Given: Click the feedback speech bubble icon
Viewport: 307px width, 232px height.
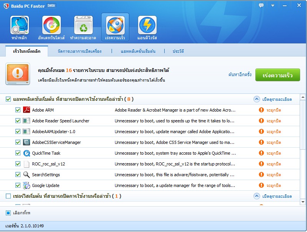Looking at the screenshot, I should [x=261, y=5].
